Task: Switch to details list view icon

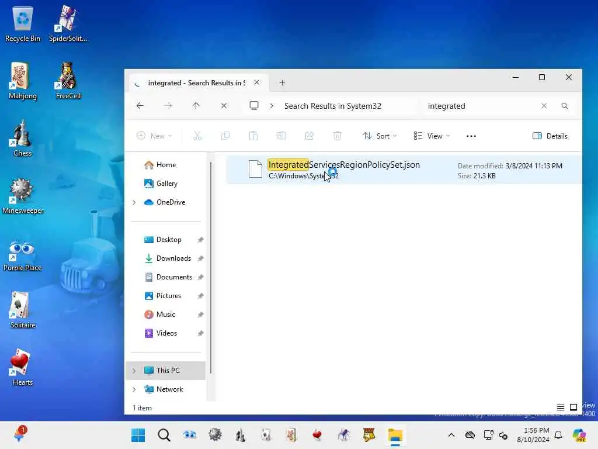Action: click(560, 407)
